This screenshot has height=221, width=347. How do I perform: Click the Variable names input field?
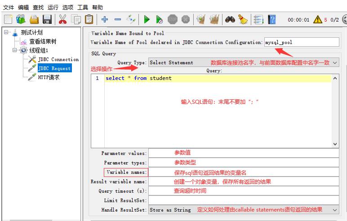coord(243,172)
